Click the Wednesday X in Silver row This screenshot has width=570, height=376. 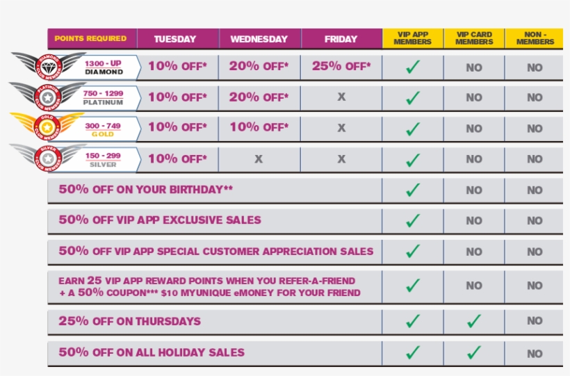(259, 158)
